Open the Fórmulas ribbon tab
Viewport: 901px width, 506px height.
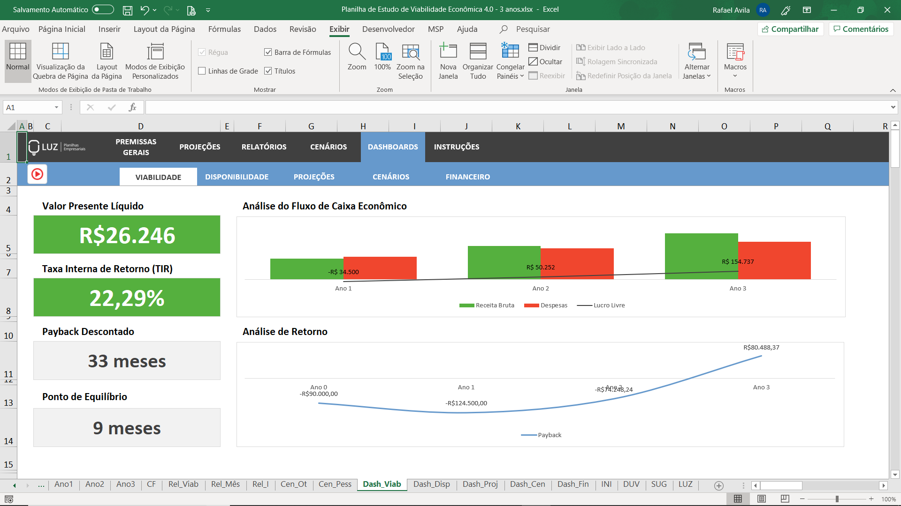click(x=224, y=29)
